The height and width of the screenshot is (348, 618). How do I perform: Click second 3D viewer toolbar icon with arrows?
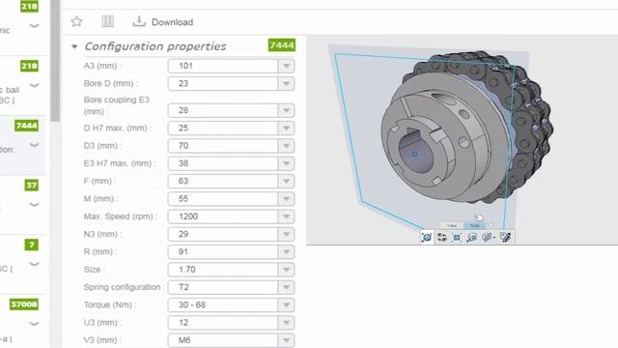pos(442,238)
